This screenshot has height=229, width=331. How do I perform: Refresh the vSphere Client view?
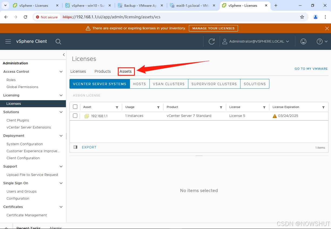pyautogui.click(x=212, y=41)
